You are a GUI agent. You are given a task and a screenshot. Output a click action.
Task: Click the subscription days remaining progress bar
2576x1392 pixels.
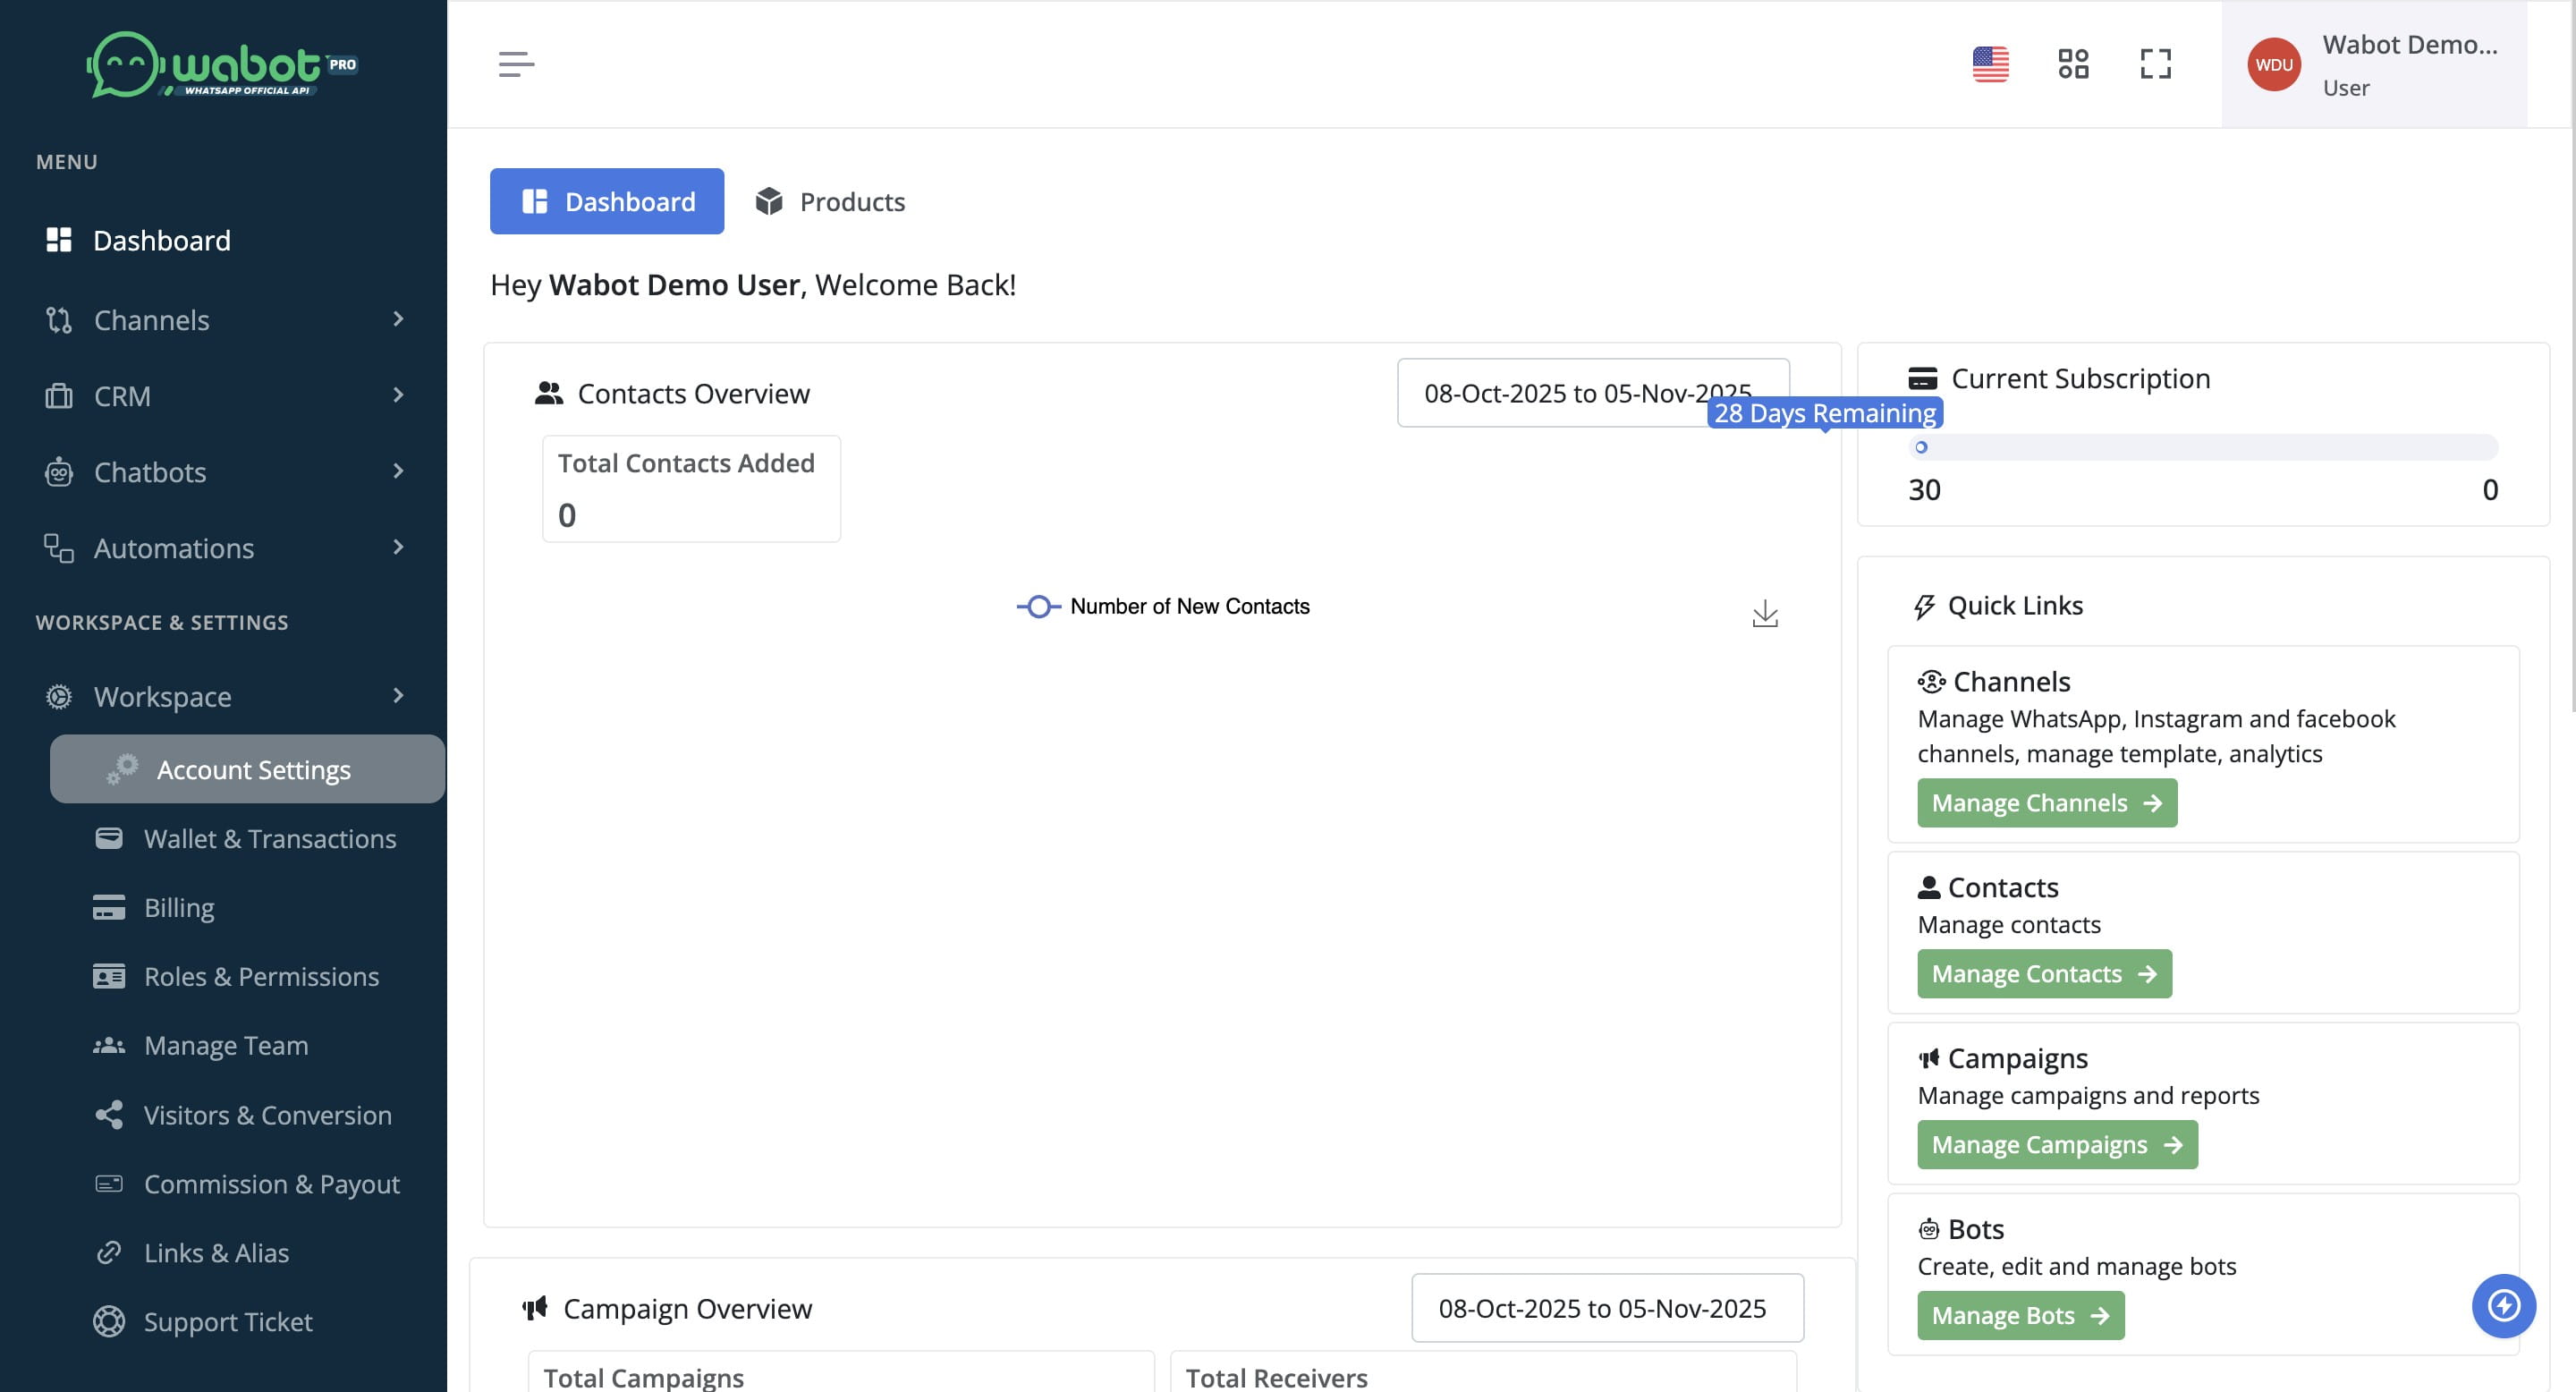(2203, 447)
